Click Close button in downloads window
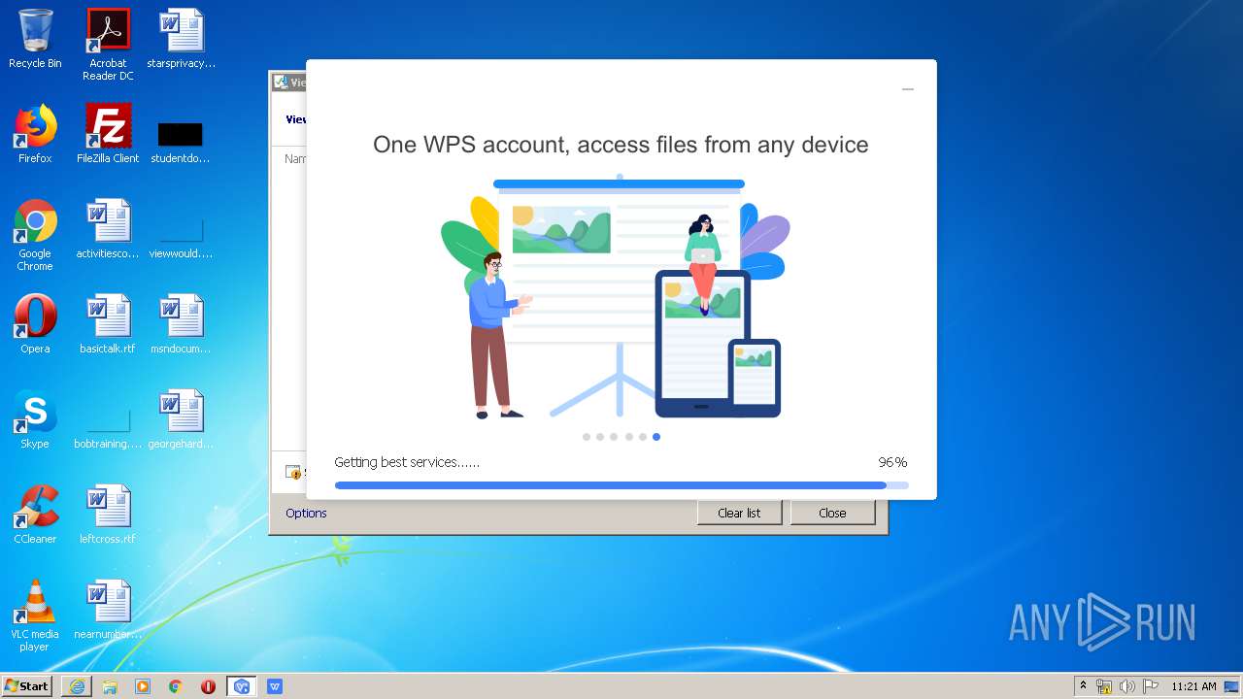This screenshot has height=699, width=1243. (832, 513)
